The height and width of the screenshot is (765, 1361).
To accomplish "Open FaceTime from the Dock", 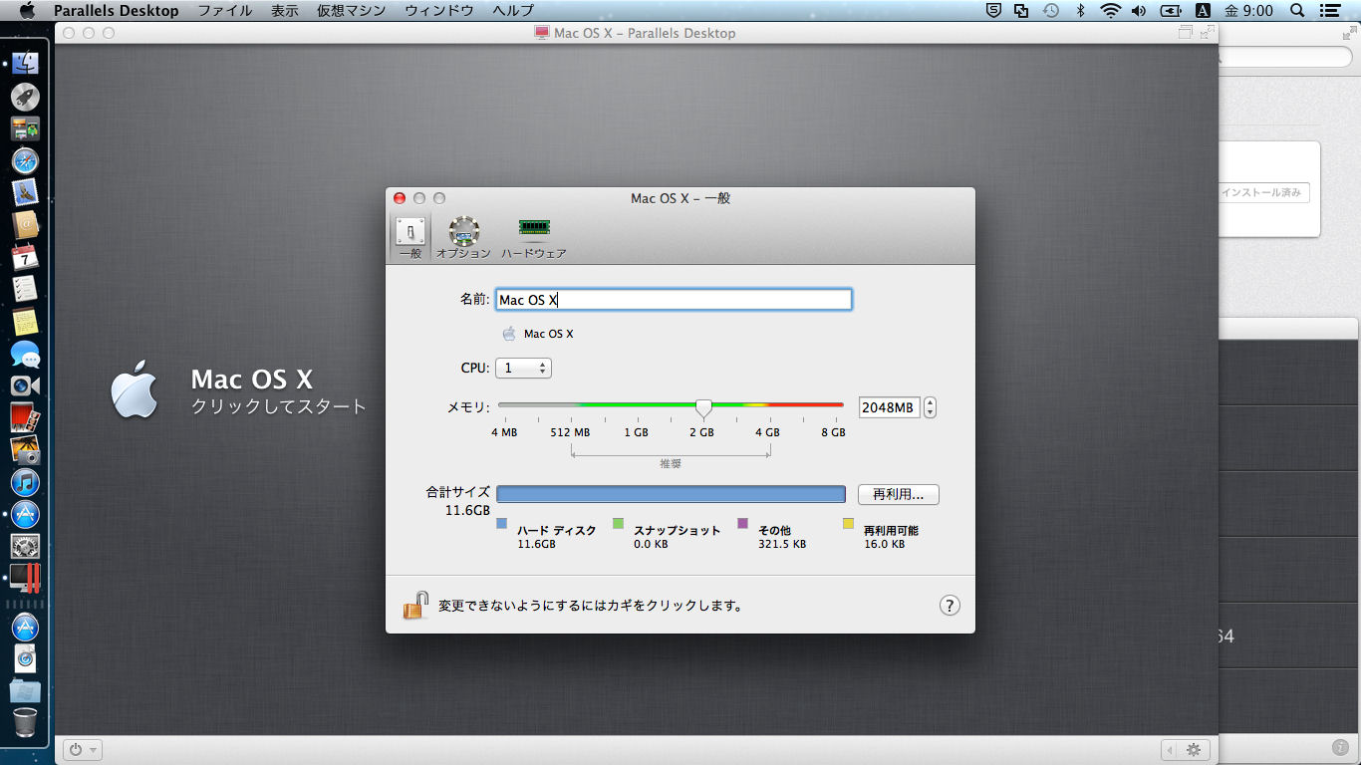I will click(25, 385).
